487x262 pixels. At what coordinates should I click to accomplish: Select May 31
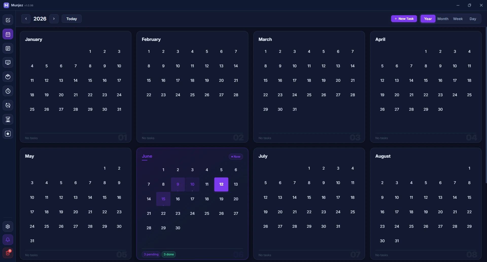click(x=32, y=241)
